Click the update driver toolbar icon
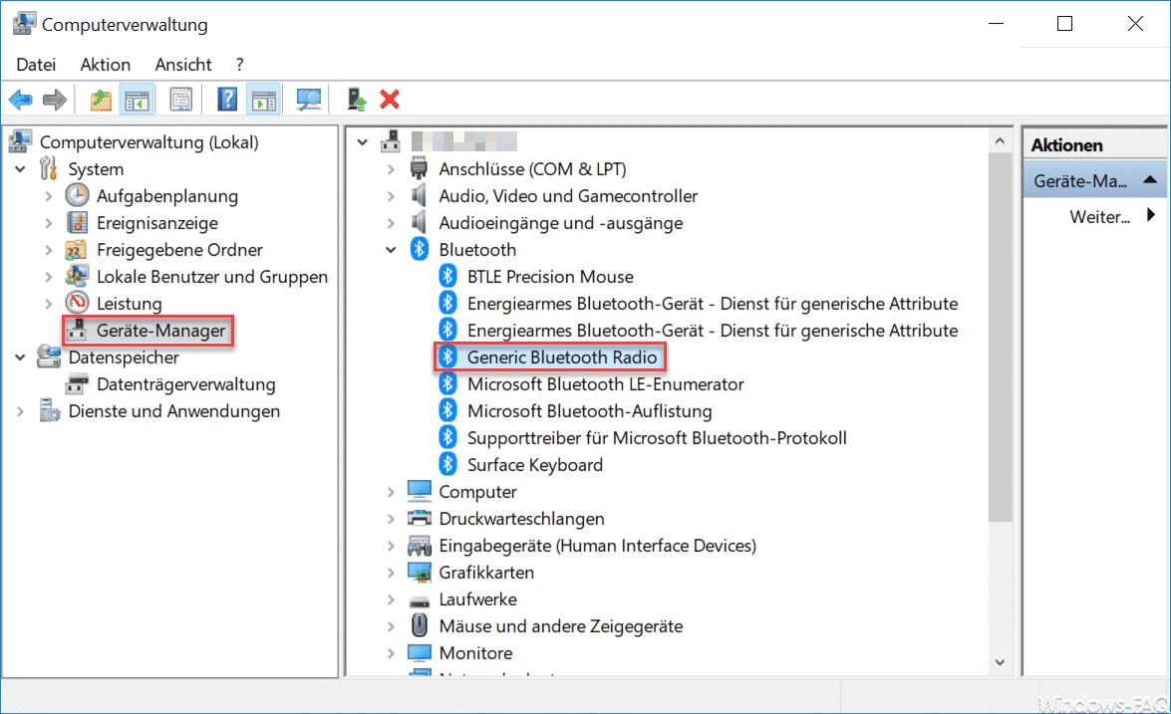Screen dimensions: 1171x714 tap(356, 100)
